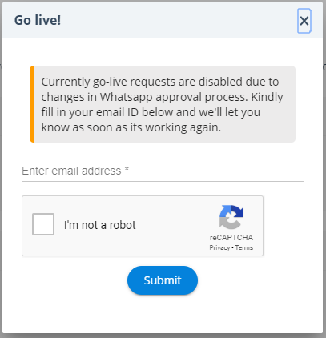Open the reCAPTCHA Terms link
Screen dimensions: 326x338
[x=244, y=247]
